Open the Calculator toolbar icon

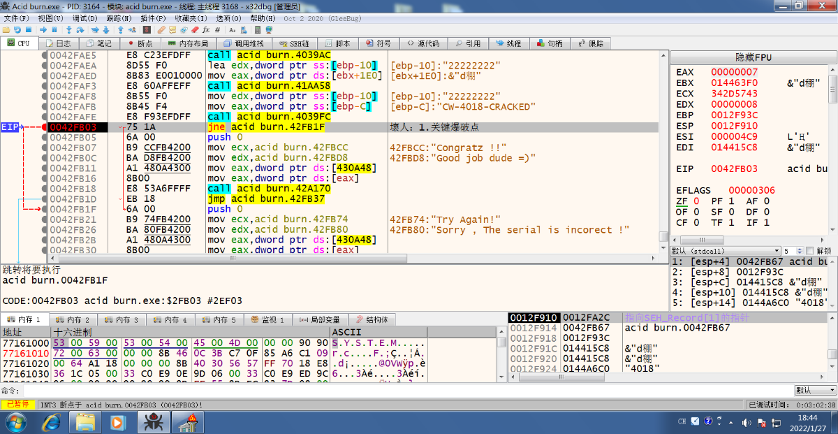(x=258, y=30)
